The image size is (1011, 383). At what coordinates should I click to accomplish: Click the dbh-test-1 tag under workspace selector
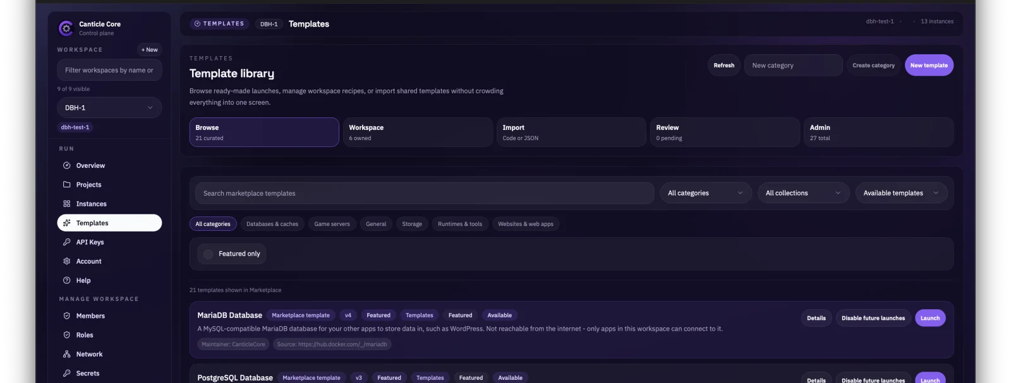click(x=75, y=127)
